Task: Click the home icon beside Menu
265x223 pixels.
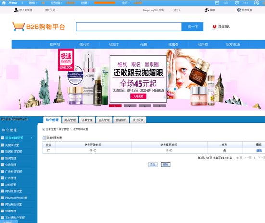Action: (4, 3)
